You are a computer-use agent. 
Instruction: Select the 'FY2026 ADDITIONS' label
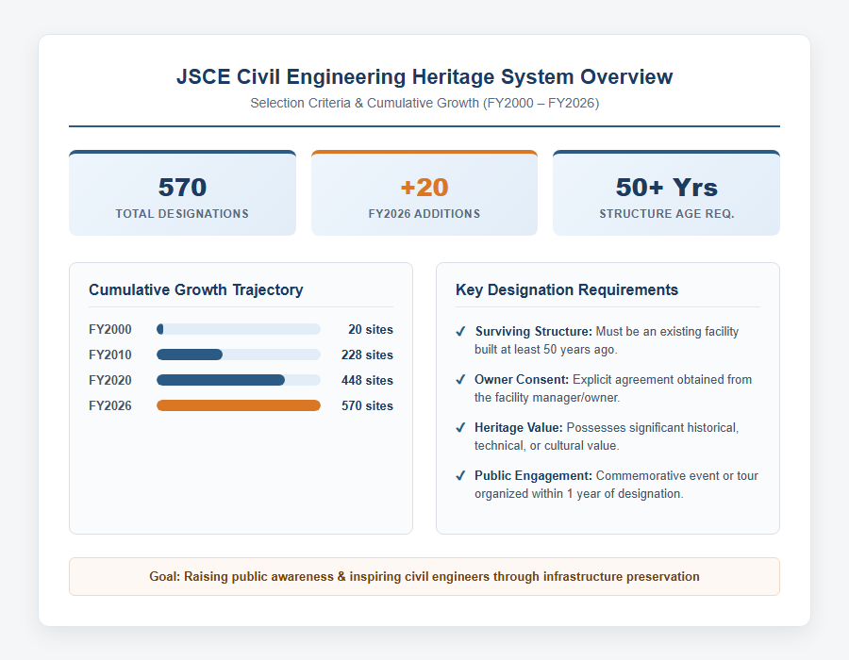[x=424, y=214]
